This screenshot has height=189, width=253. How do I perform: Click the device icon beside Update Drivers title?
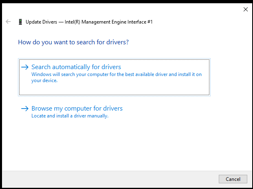tap(20, 22)
